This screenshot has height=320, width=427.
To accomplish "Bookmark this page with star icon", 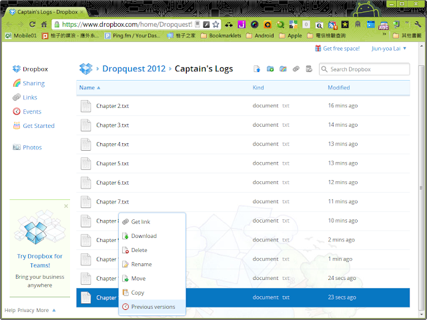I will tap(216, 25).
